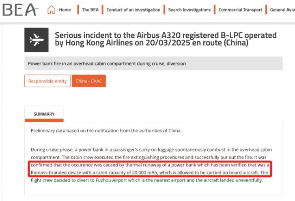295x201 pixels.
Task: Select the SUMMARY tab
Action: (44, 114)
